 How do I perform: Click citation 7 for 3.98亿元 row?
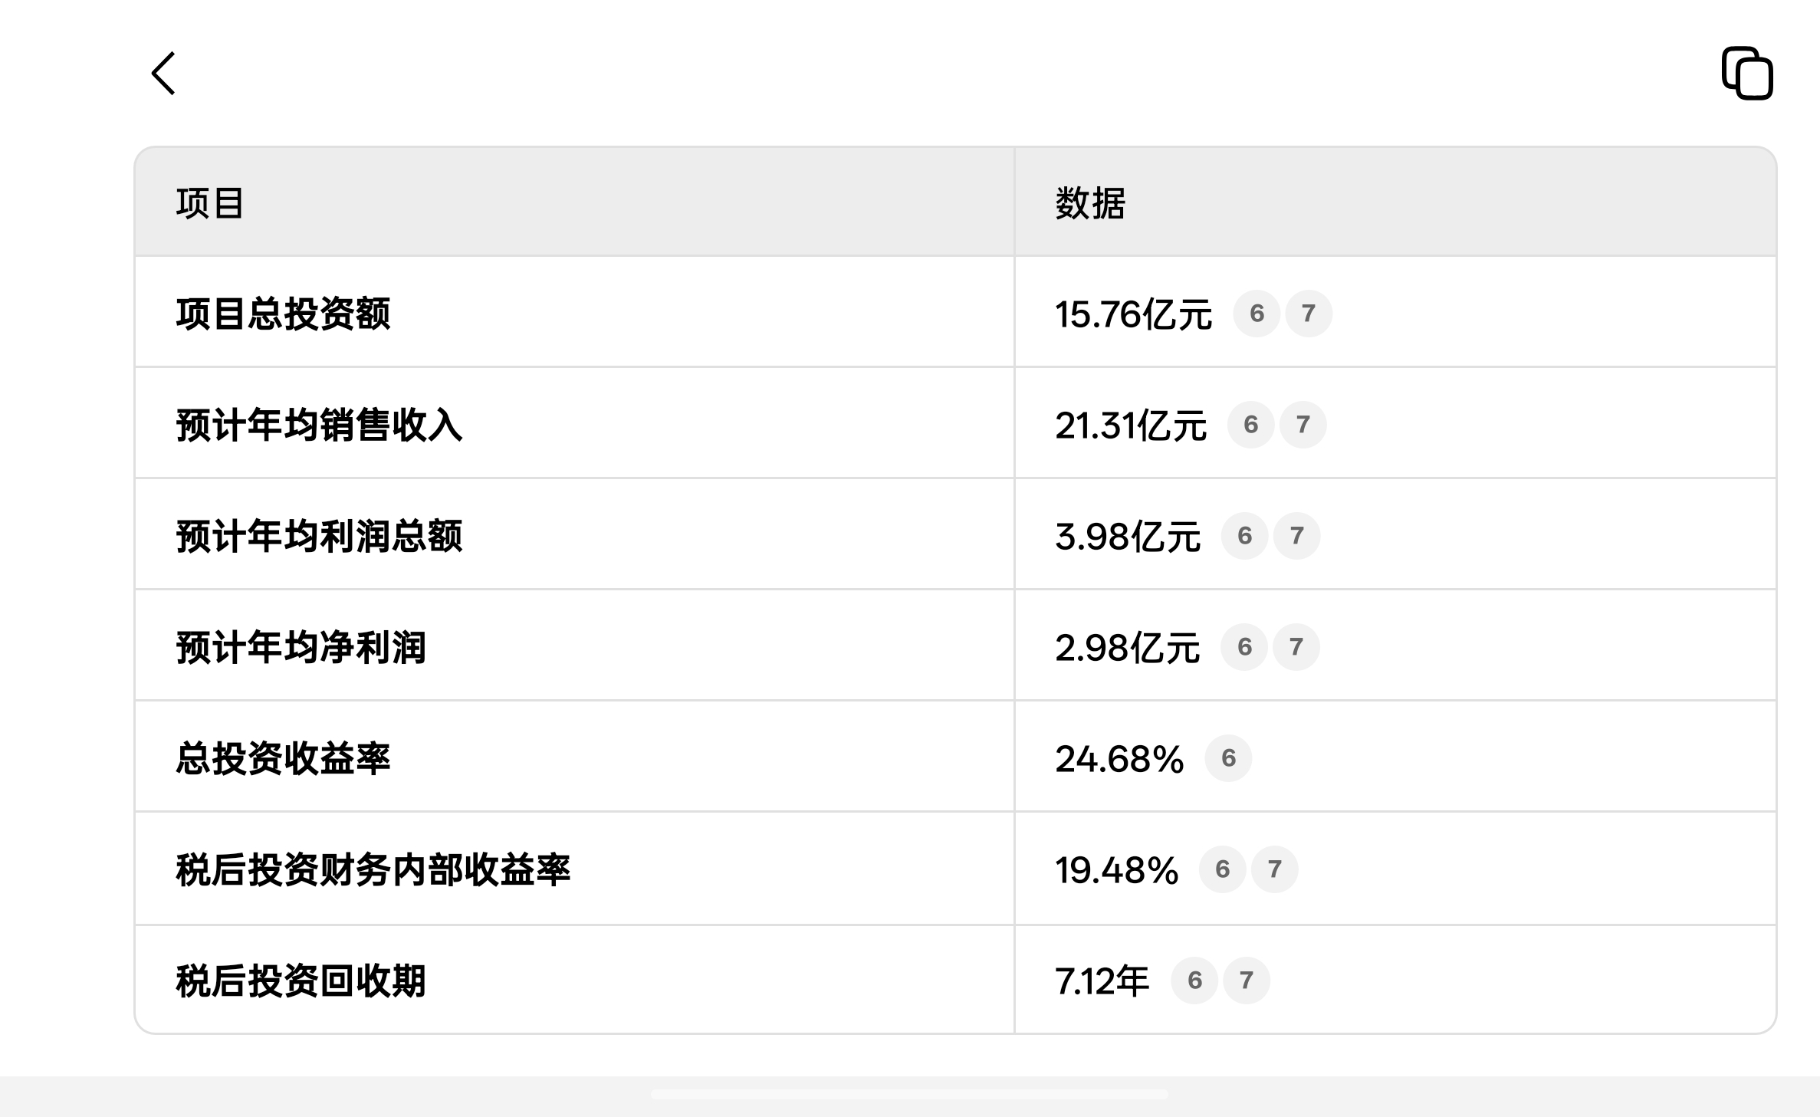[1297, 536]
